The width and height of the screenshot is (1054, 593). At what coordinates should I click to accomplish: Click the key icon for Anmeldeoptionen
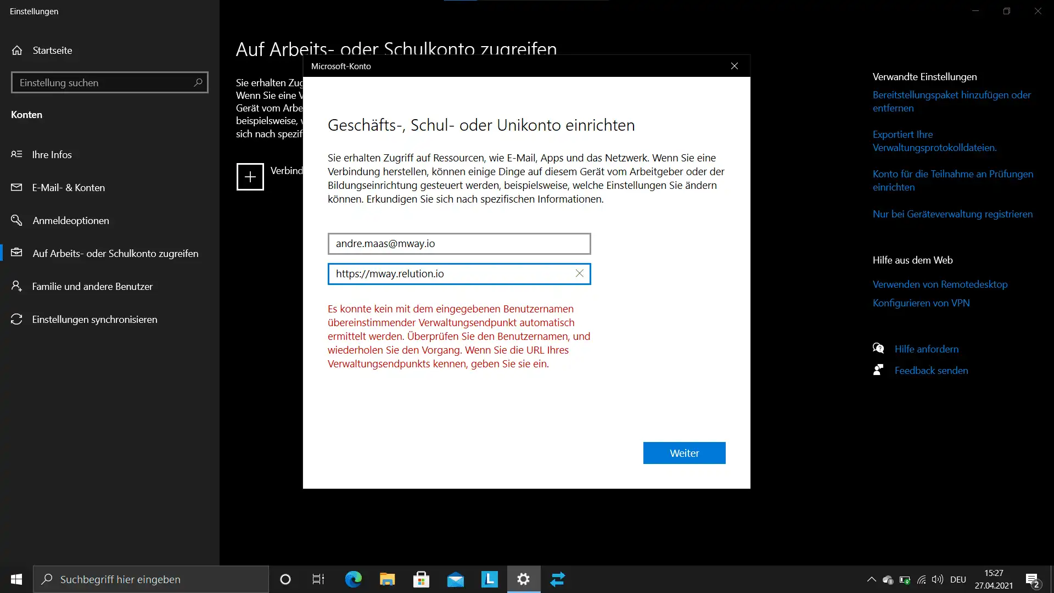(16, 220)
